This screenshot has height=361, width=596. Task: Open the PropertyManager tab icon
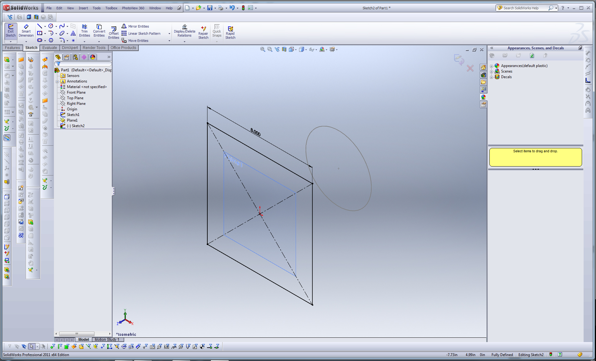coord(67,57)
